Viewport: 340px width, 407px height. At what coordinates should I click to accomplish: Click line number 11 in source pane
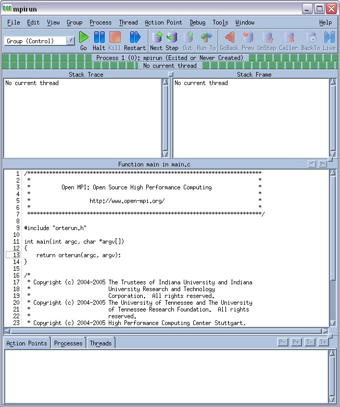coord(16,242)
